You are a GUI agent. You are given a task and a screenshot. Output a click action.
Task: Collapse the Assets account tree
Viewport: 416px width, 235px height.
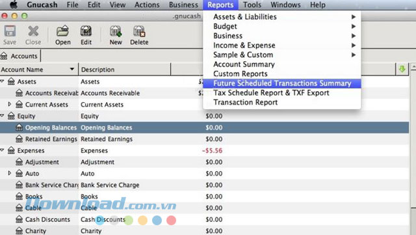pos(2,81)
